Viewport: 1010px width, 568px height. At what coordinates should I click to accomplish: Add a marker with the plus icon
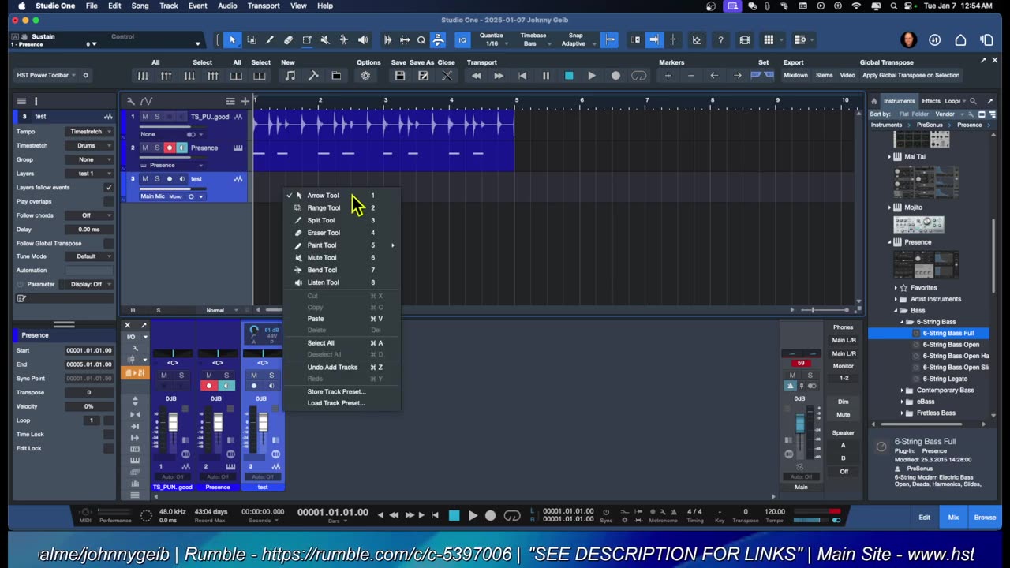click(668, 76)
